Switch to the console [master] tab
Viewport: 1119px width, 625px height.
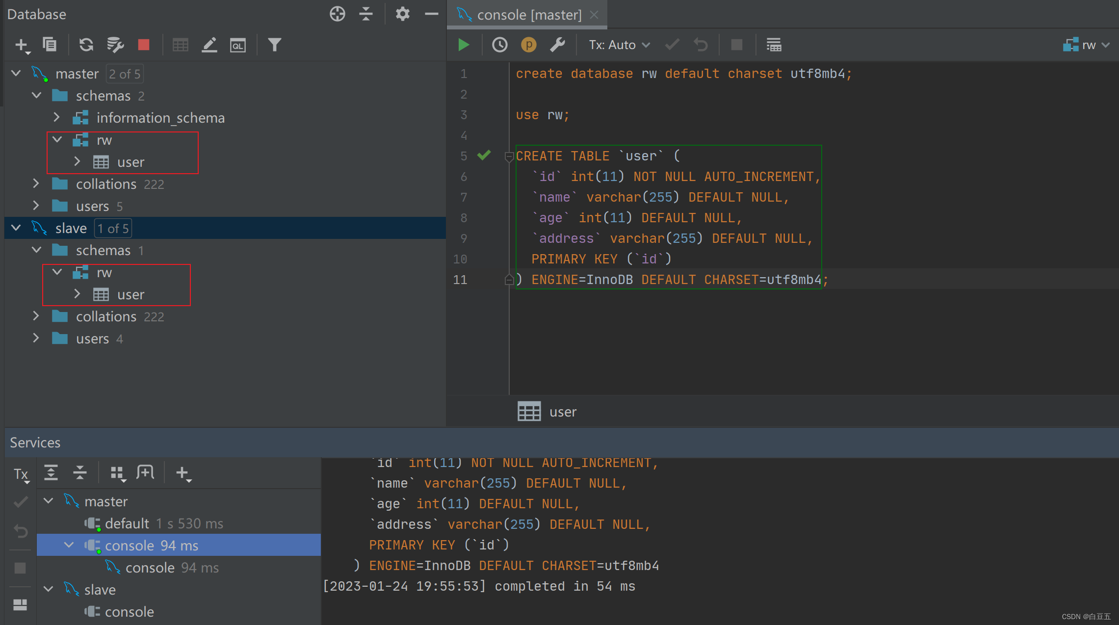click(528, 14)
